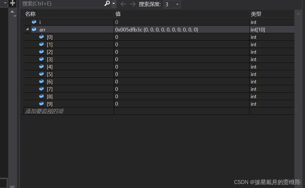Select the [9] element name
This screenshot has width=305, height=188.
pos(50,104)
